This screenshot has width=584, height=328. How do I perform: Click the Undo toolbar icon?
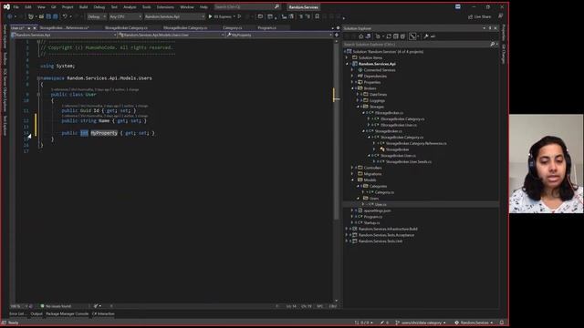[x=65, y=16]
